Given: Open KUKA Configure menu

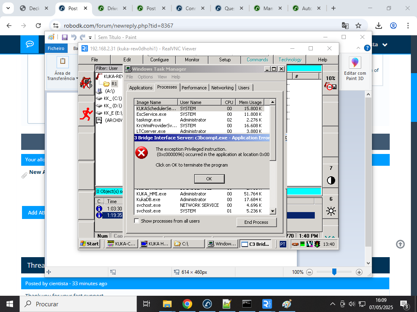Looking at the screenshot, I should pyautogui.click(x=160, y=60).
